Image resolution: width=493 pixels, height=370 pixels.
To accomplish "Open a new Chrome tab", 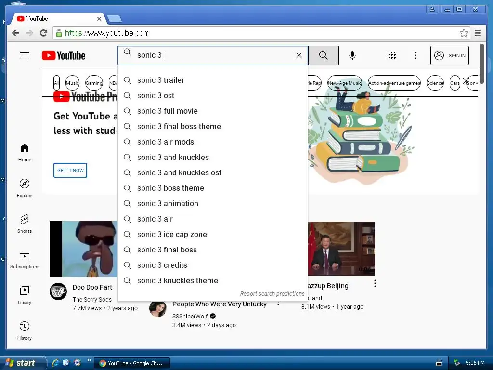I will tap(115, 19).
